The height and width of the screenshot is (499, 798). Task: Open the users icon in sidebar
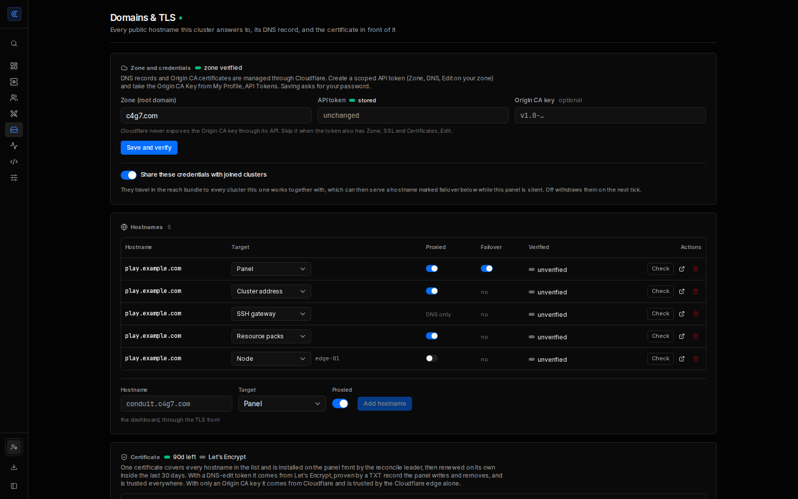click(x=14, y=98)
